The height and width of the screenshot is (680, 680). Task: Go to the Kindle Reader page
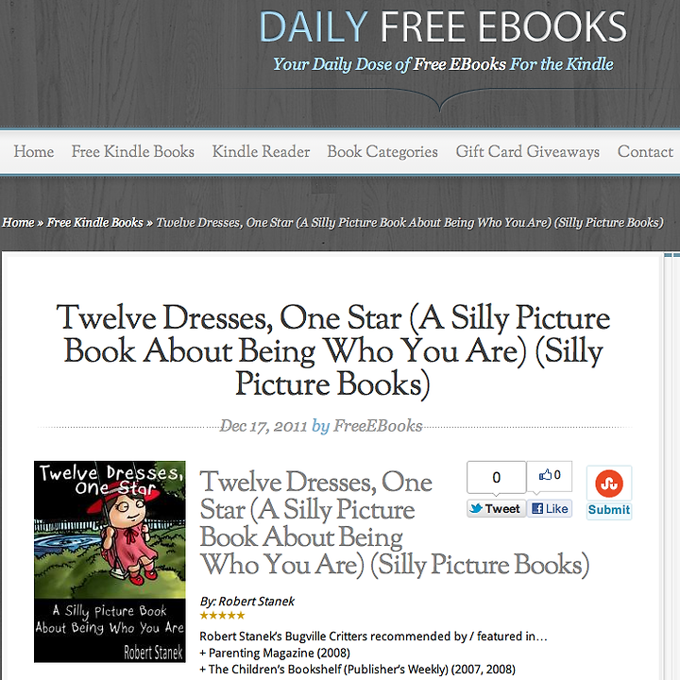pyautogui.click(x=261, y=152)
